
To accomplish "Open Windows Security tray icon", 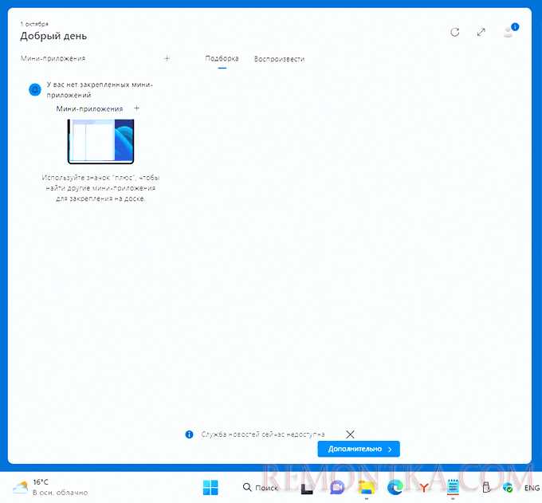I will 509,488.
